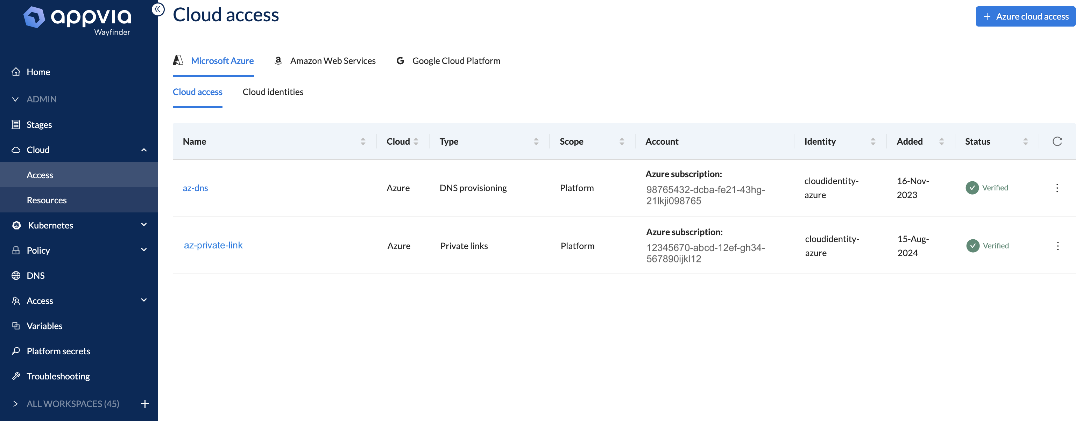Switch to Cloud identities tab
This screenshot has height=421, width=1082.
click(273, 91)
